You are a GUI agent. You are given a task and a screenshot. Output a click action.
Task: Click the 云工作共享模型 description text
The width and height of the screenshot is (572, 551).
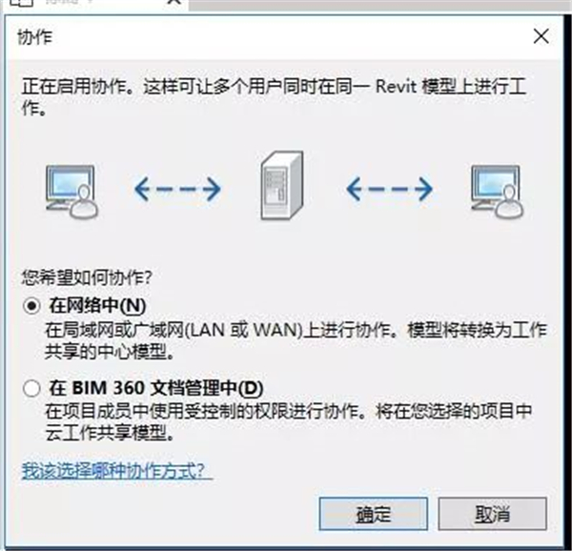[x=288, y=422]
